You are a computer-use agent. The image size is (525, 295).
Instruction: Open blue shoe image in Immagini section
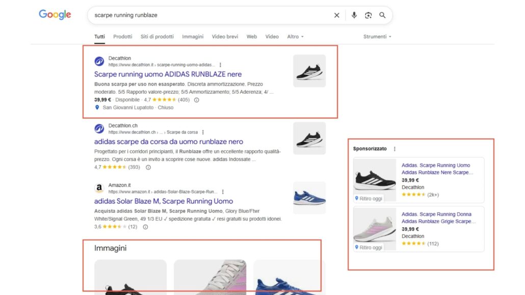(290, 277)
